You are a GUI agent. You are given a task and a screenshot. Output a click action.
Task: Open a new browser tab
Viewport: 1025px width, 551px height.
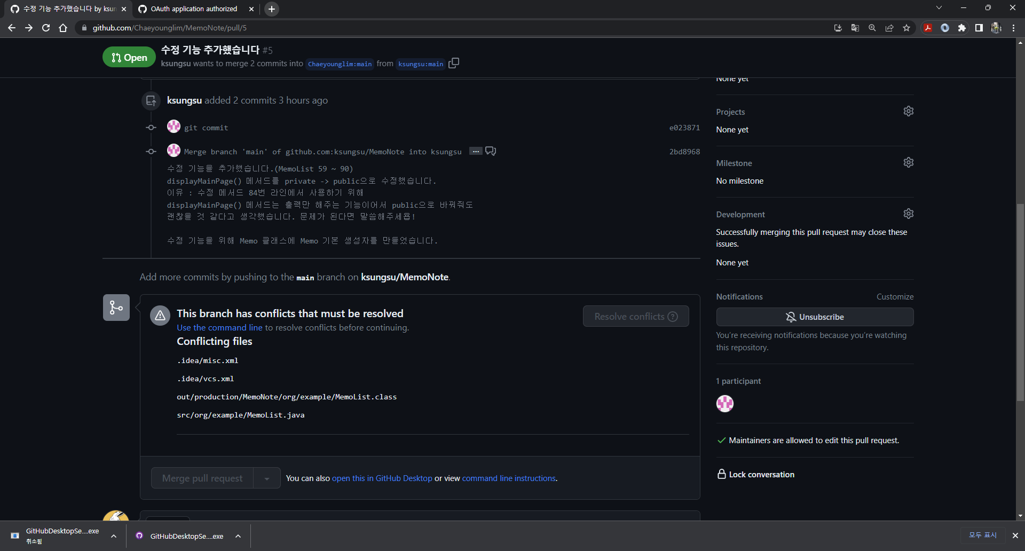pos(272,9)
